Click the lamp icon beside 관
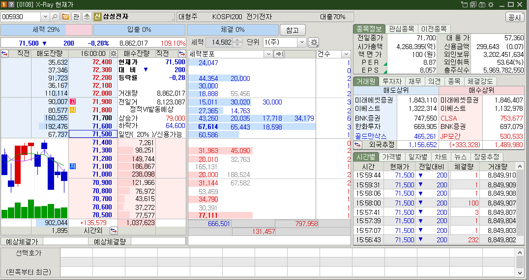The image size is (529, 280). [87, 17]
